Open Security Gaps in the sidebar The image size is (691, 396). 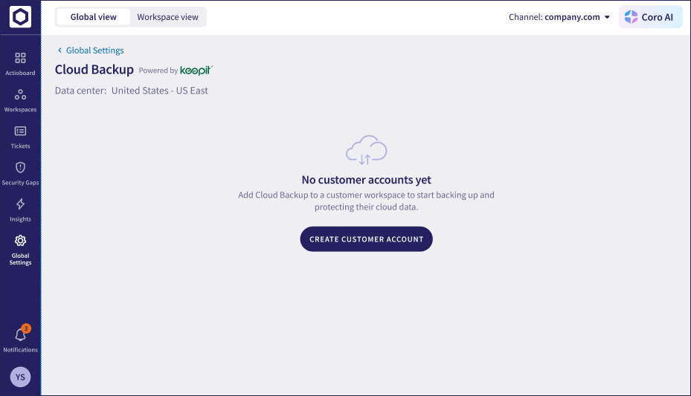pos(20,174)
